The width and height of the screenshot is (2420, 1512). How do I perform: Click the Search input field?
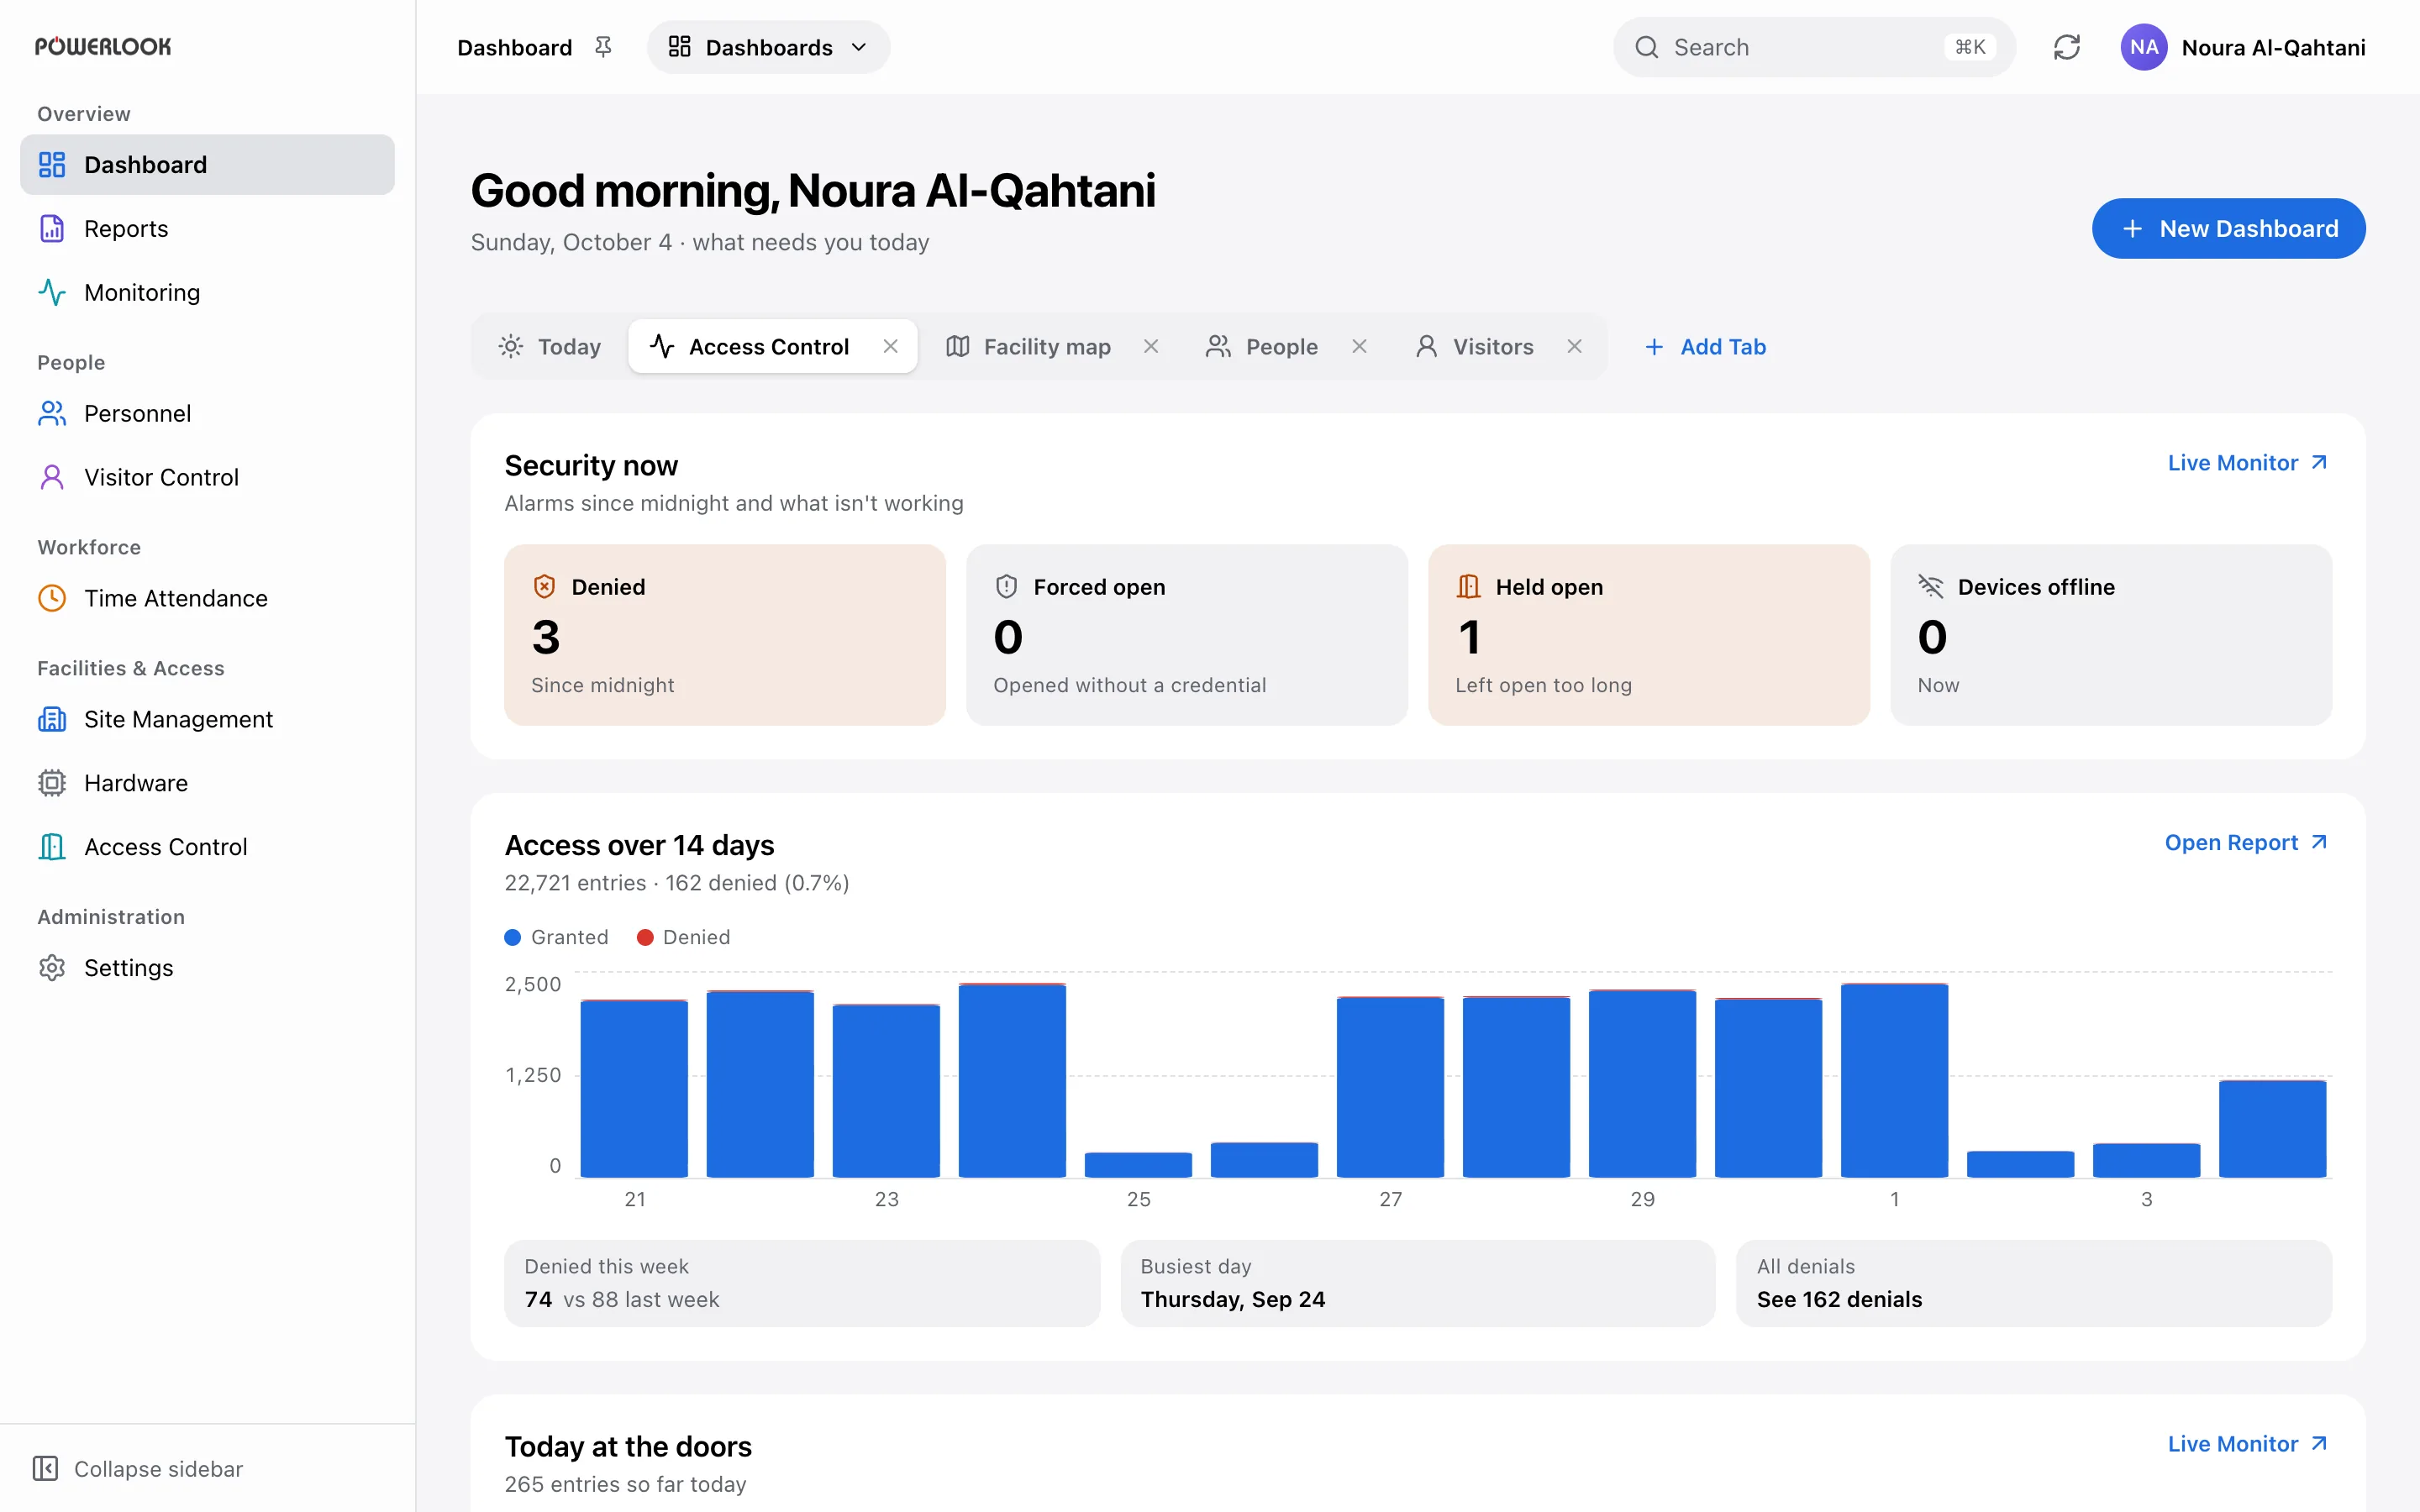[x=1814, y=47]
